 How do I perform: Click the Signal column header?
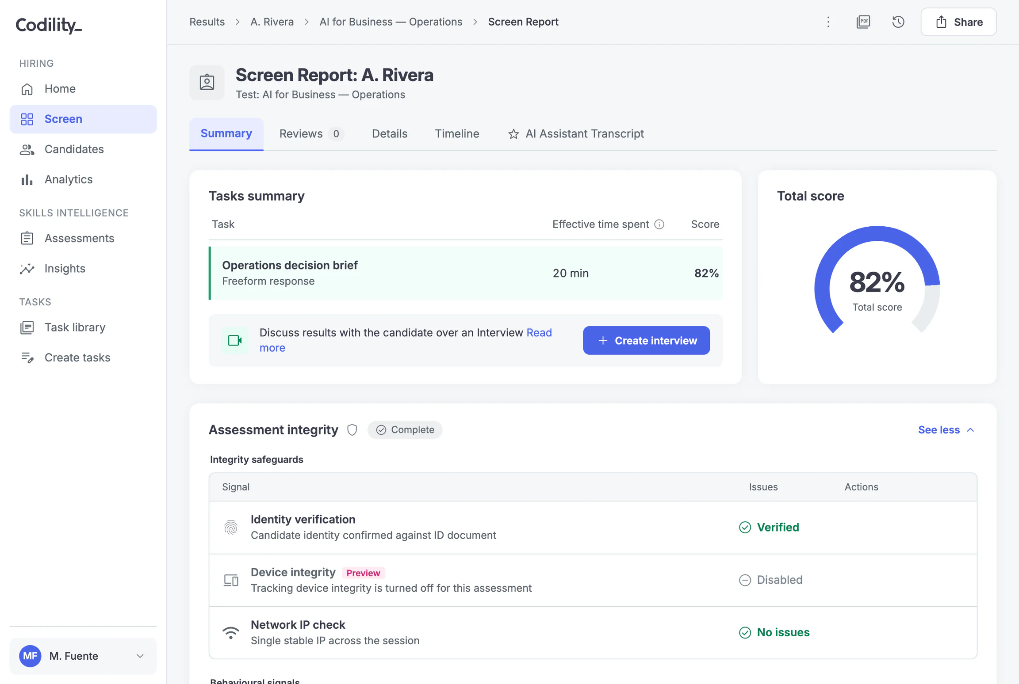coord(236,487)
